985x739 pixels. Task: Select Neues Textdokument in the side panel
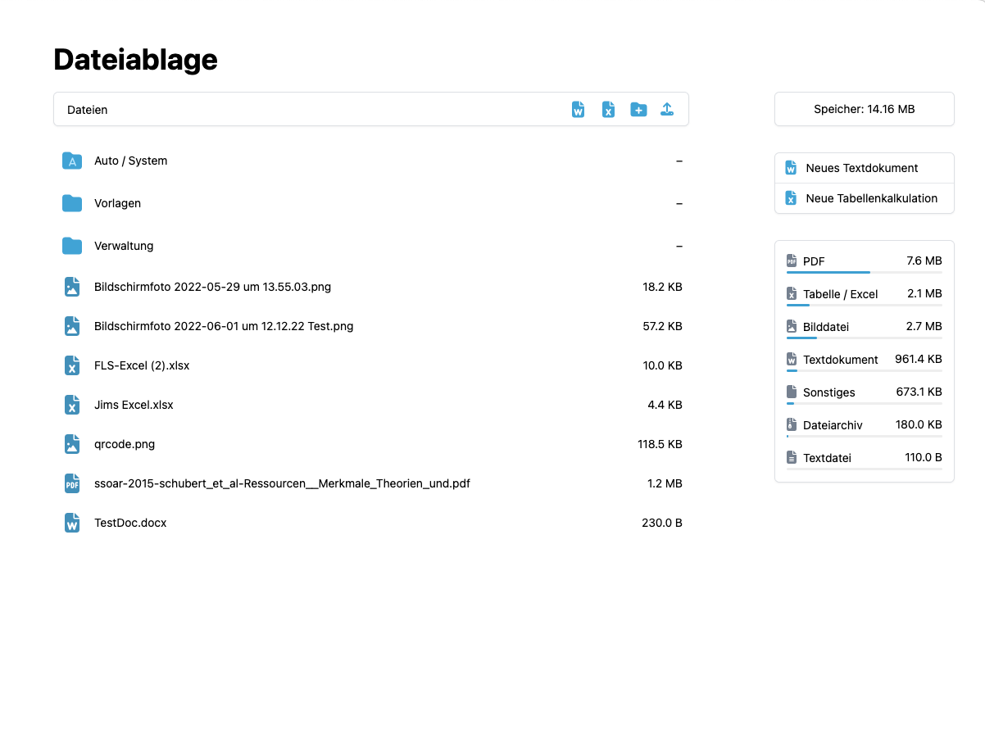(861, 168)
